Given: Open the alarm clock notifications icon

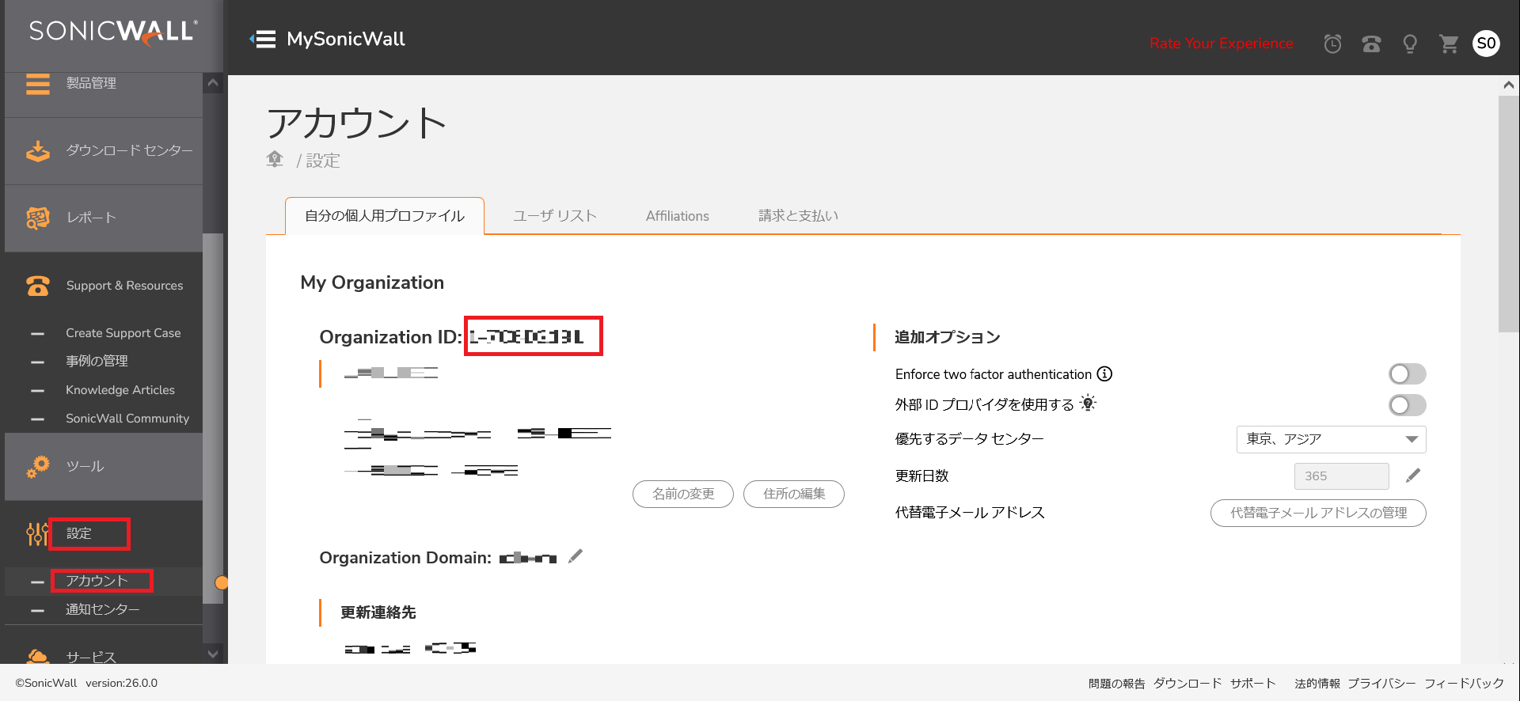Looking at the screenshot, I should pos(1332,44).
